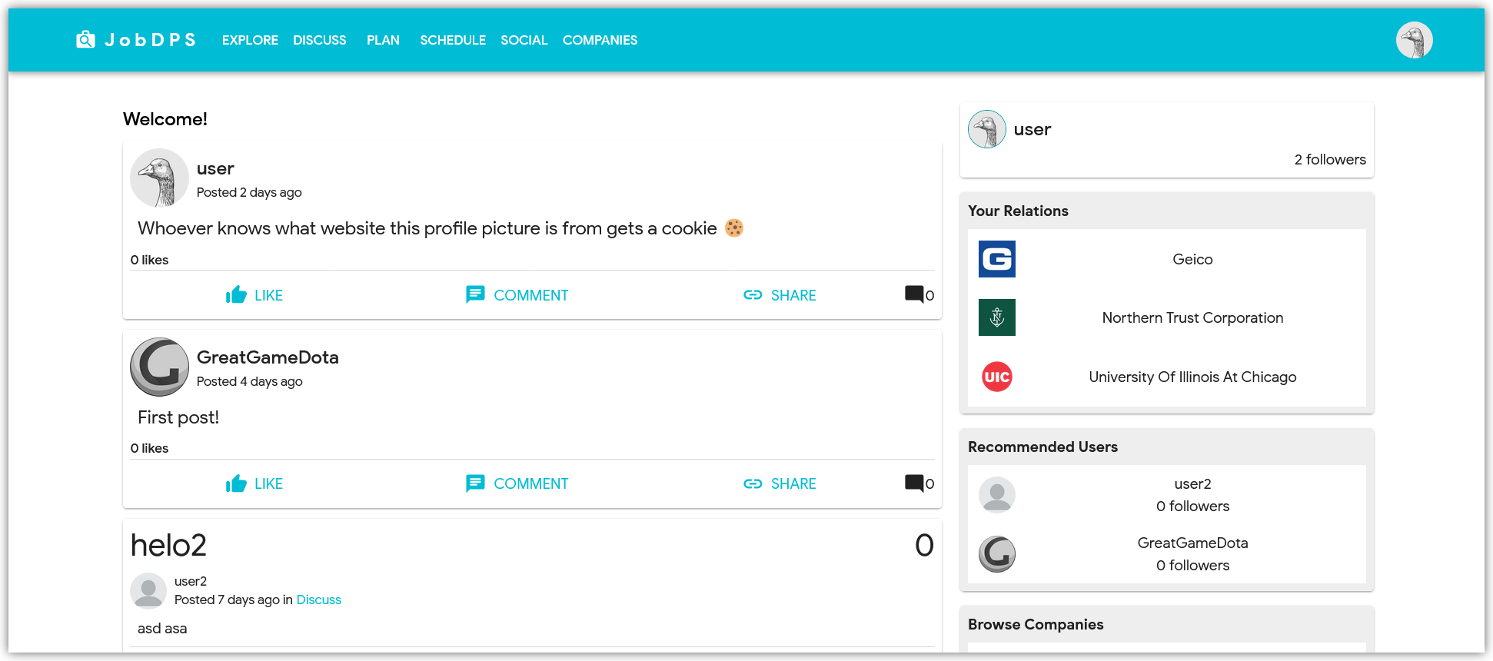Open GreatGameDota name in Recommended Users
1493x661 pixels.
tap(1192, 543)
